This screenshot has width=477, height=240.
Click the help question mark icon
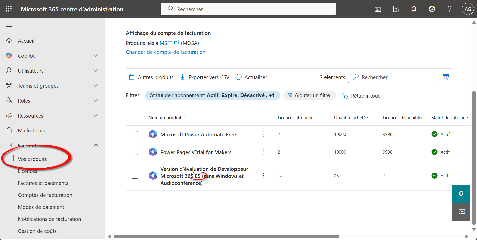click(449, 9)
